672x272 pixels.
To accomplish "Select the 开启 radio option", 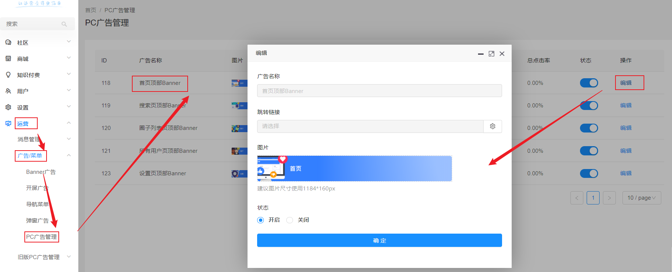I will coord(260,220).
